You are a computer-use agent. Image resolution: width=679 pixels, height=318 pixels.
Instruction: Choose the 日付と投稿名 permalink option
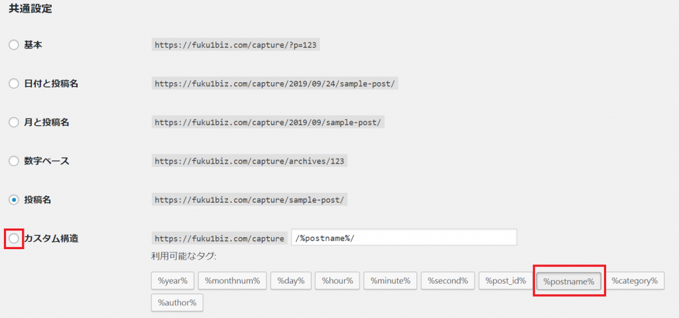tap(14, 84)
